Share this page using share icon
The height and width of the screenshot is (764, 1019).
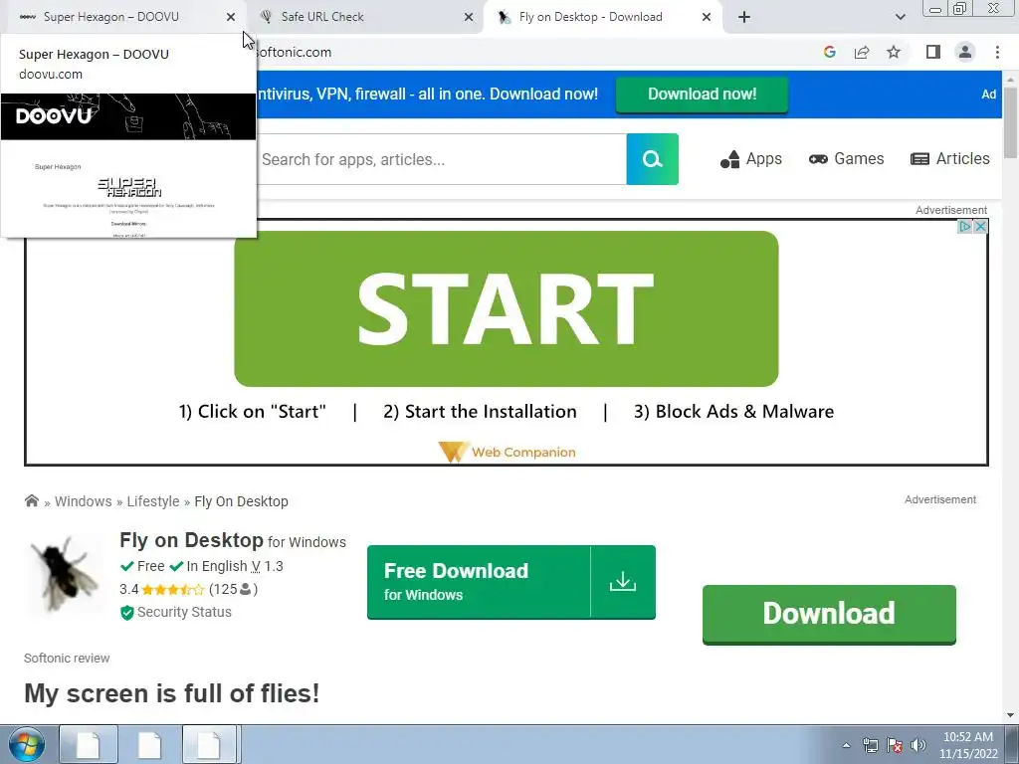tap(862, 52)
